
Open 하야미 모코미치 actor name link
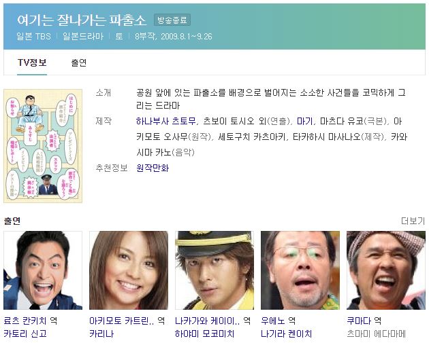pos(205,333)
